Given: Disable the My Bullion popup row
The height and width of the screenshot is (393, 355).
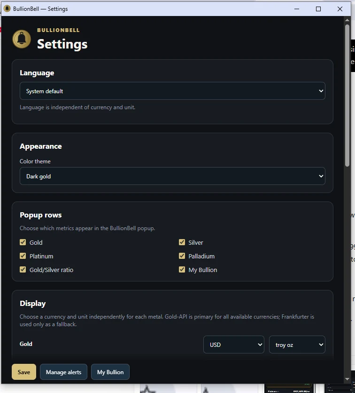Looking at the screenshot, I should coord(182,269).
